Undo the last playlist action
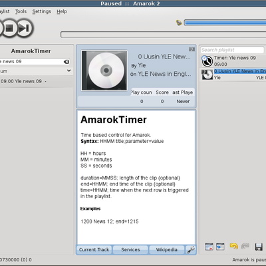 coord(234,246)
